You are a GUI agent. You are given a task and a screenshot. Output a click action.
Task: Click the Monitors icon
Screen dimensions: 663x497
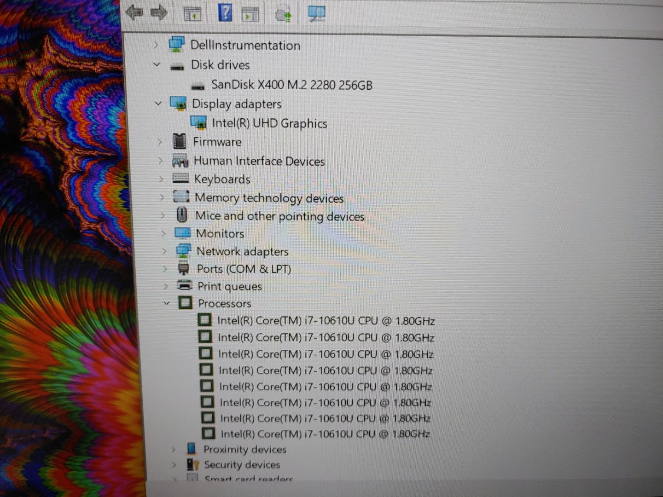[183, 233]
